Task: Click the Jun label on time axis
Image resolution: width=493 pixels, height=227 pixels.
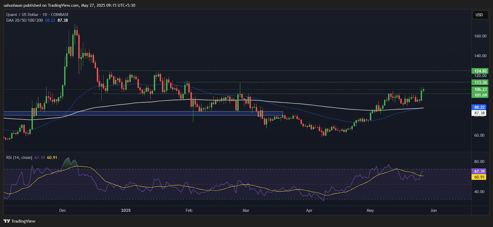Action: [433, 210]
